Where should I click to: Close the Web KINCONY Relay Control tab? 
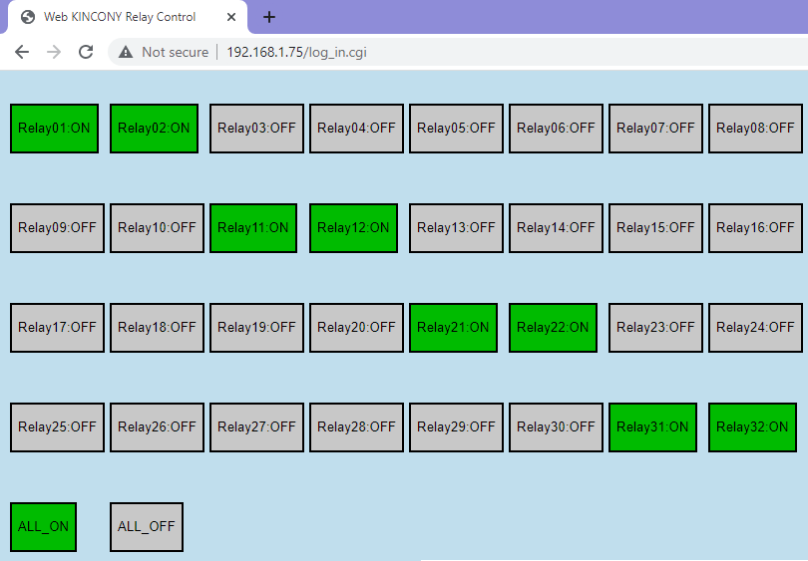point(231,17)
